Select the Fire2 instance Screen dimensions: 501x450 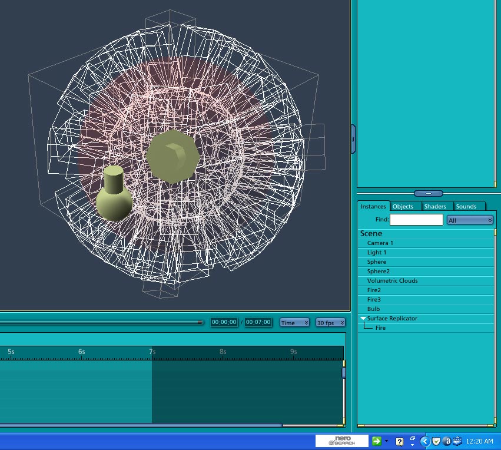pos(426,290)
